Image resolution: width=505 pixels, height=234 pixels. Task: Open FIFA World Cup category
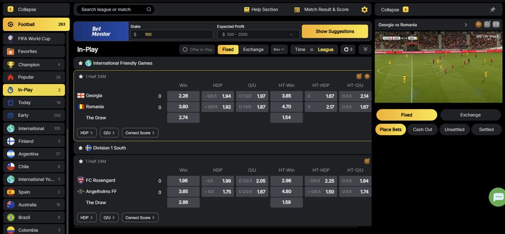click(x=34, y=38)
